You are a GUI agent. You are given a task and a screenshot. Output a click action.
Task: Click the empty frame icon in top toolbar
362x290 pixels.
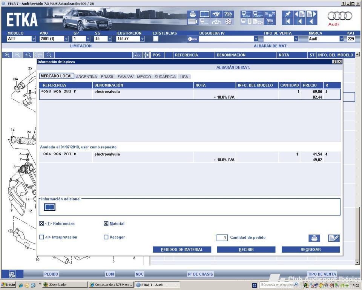[x=204, y=14]
